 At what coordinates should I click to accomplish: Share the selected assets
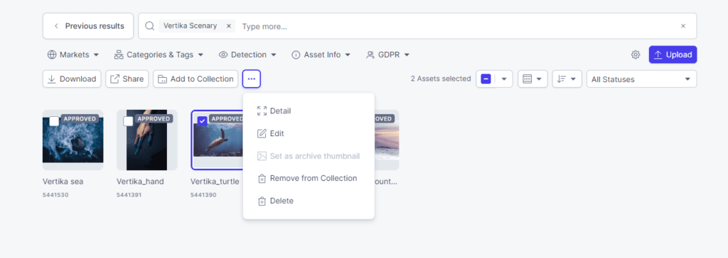click(x=127, y=79)
